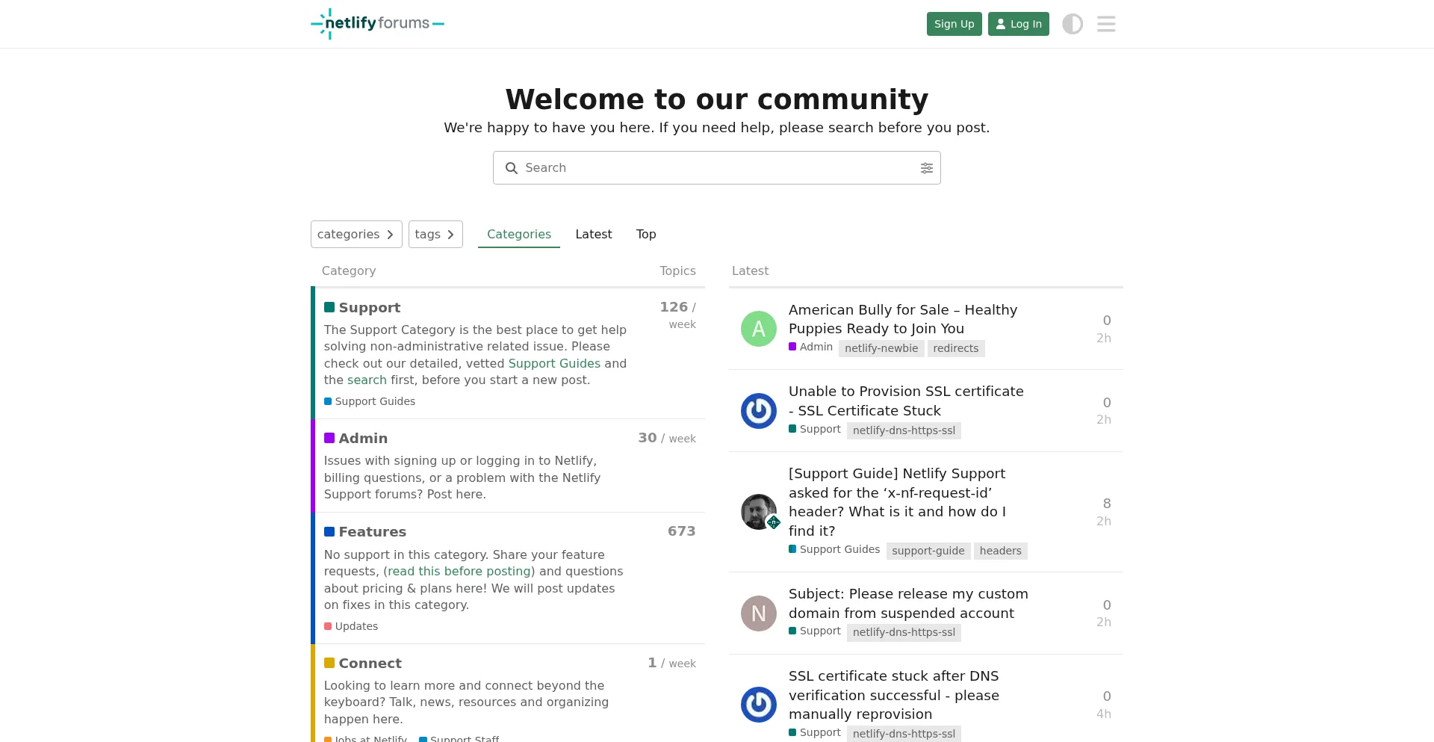Image resolution: width=1434 pixels, height=742 pixels.
Task: Follow the 'Support Guides' link in Support description
Action: [x=554, y=363]
